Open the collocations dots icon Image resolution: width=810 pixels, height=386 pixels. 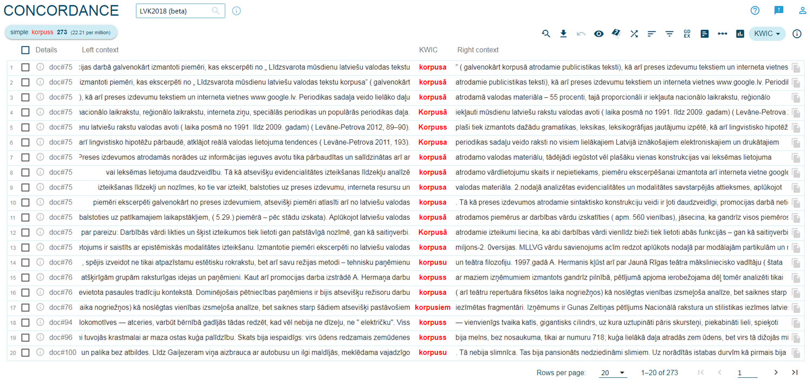pyautogui.click(x=723, y=33)
